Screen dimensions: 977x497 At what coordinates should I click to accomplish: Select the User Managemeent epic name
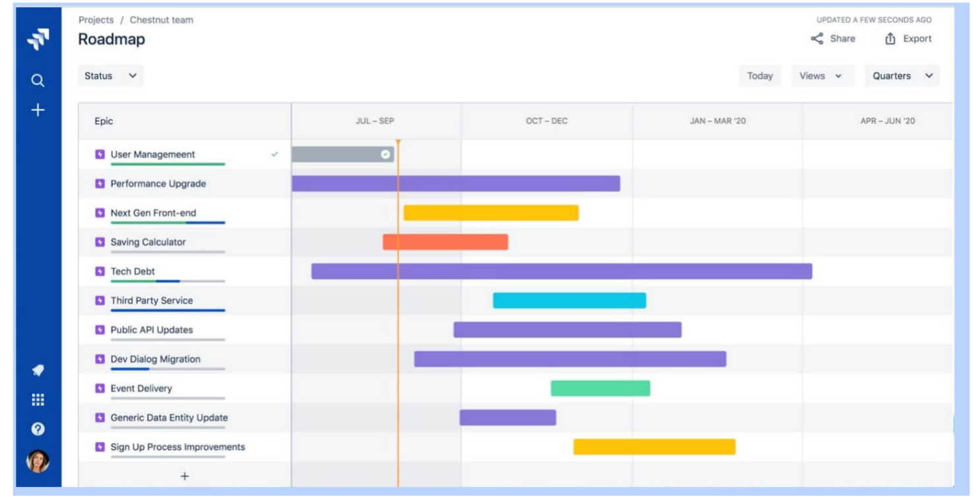coord(153,154)
